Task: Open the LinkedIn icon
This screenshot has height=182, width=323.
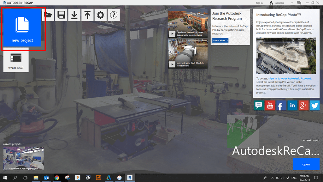Action: (292, 106)
